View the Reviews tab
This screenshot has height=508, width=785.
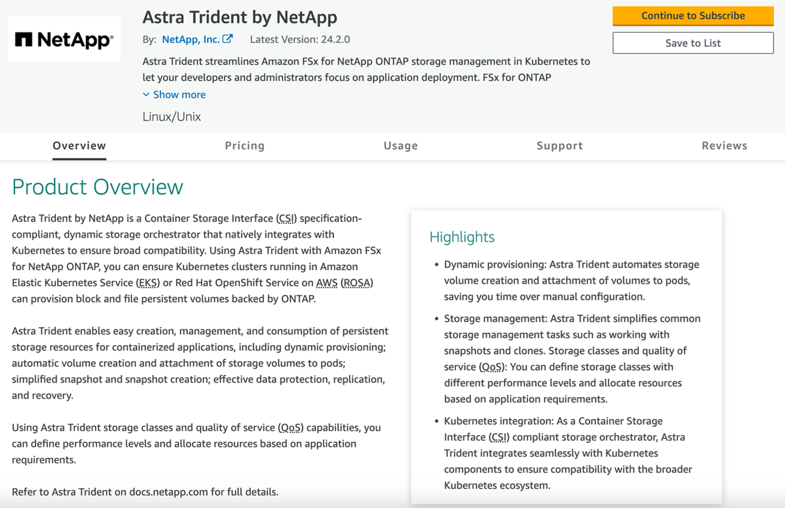pos(724,146)
